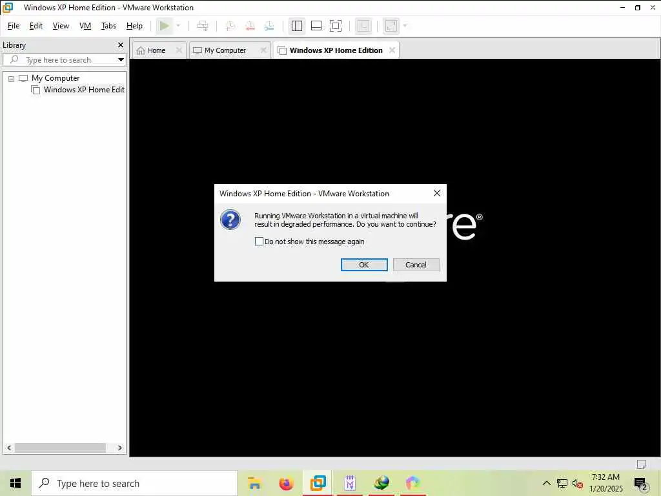
Task: Open the Edit menu
Action: pos(36,26)
